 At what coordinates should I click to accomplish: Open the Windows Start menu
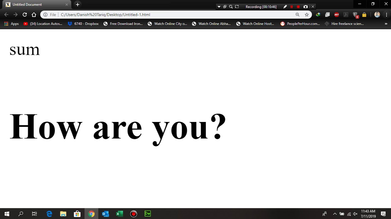[x=7, y=214]
